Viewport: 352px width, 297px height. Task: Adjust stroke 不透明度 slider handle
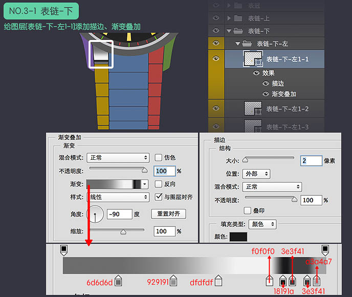pyautogui.click(x=295, y=199)
